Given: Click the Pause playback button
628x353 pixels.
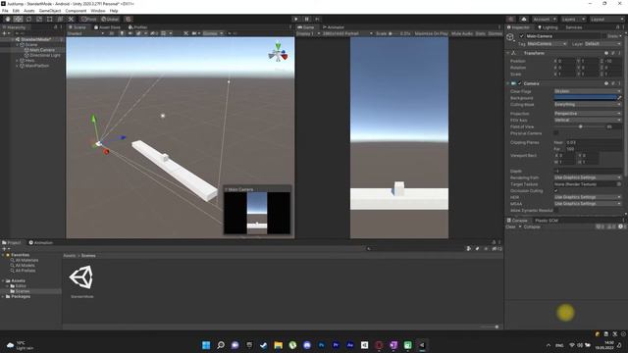Looking at the screenshot, I should tap(307, 19).
